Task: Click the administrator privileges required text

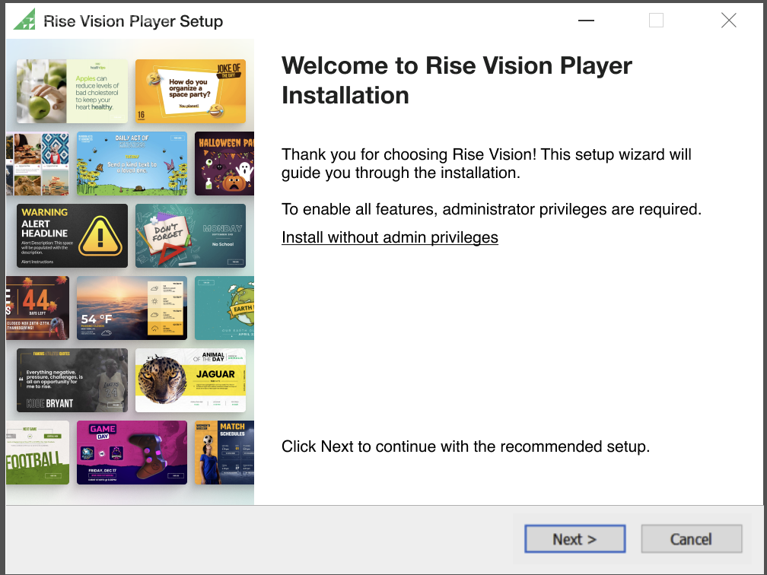Action: [491, 209]
